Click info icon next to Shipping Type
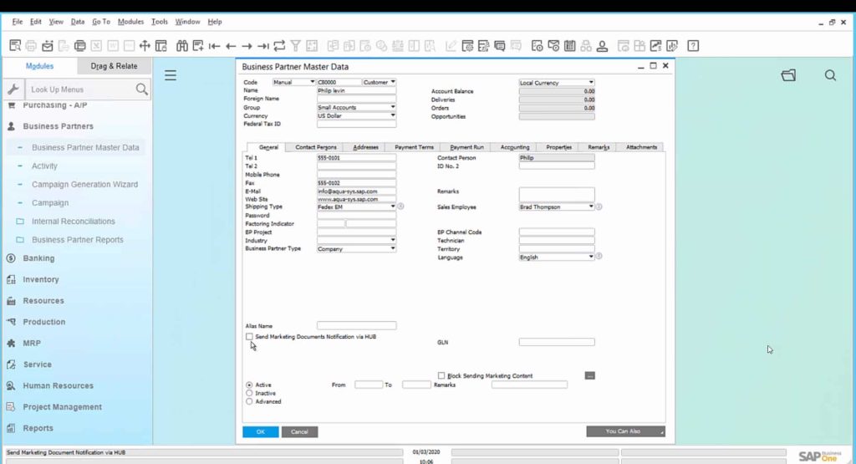 (400, 207)
